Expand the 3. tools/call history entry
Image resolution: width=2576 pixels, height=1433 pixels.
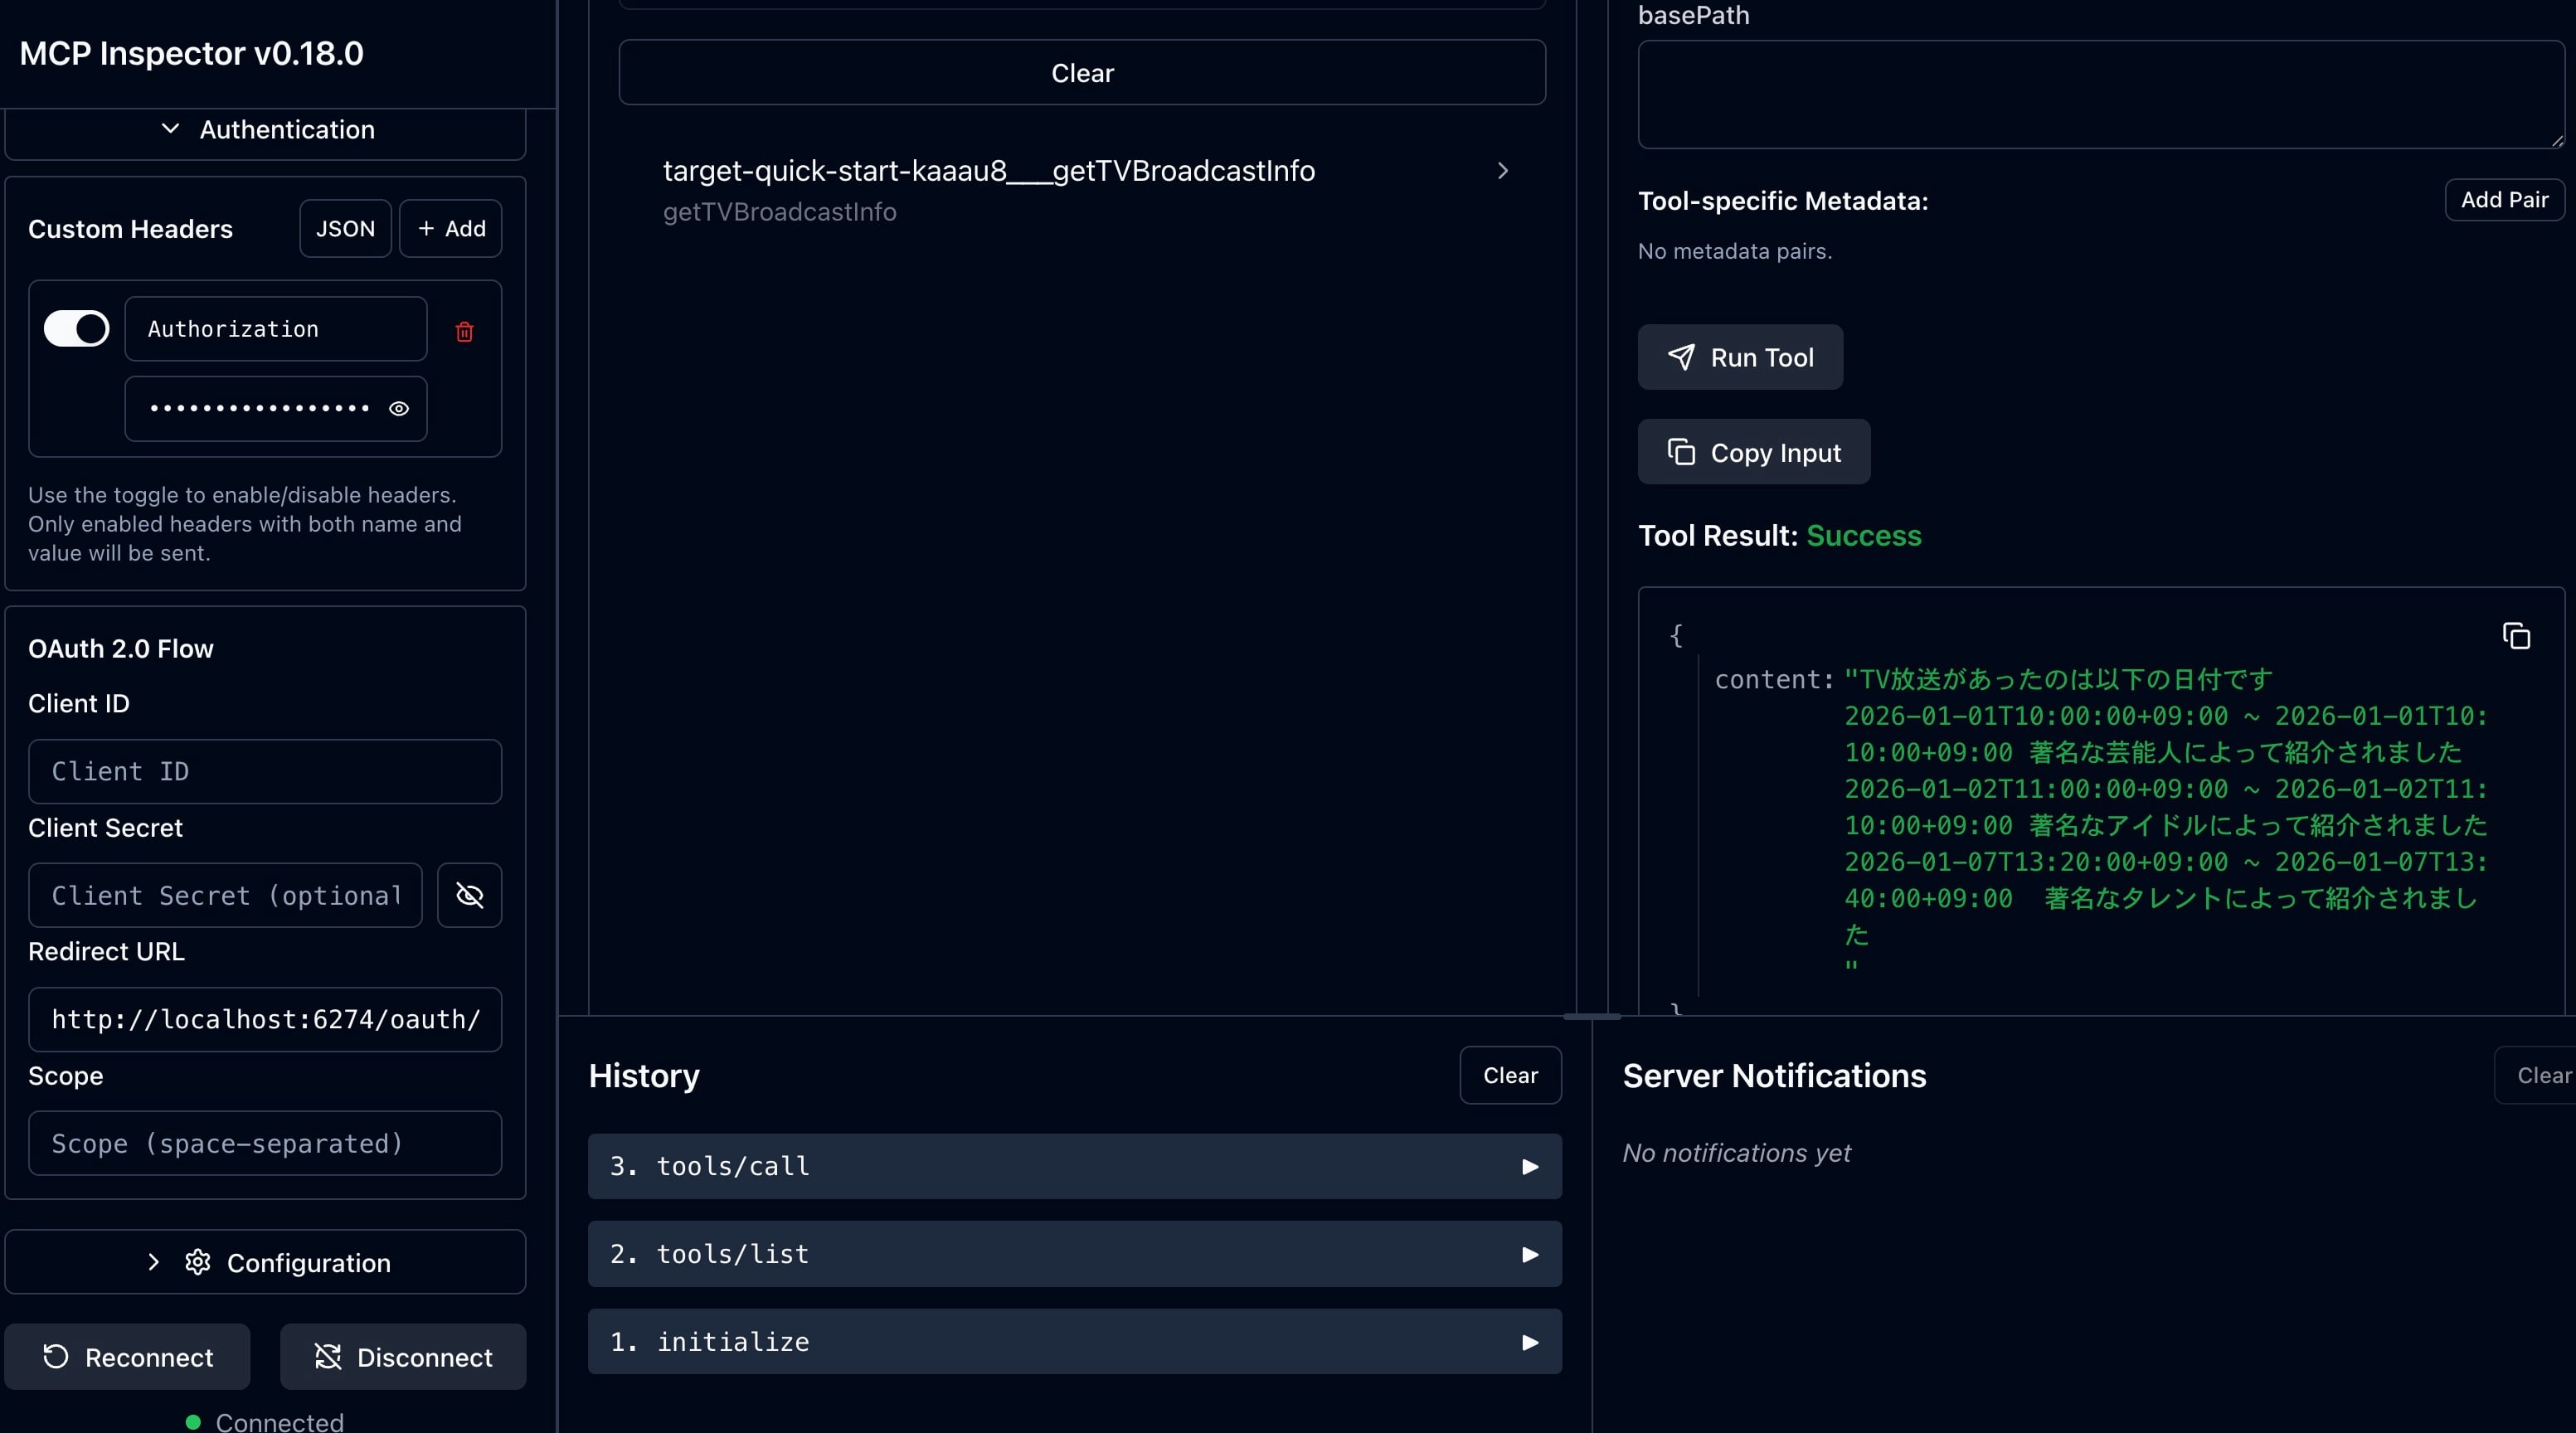(1529, 1166)
